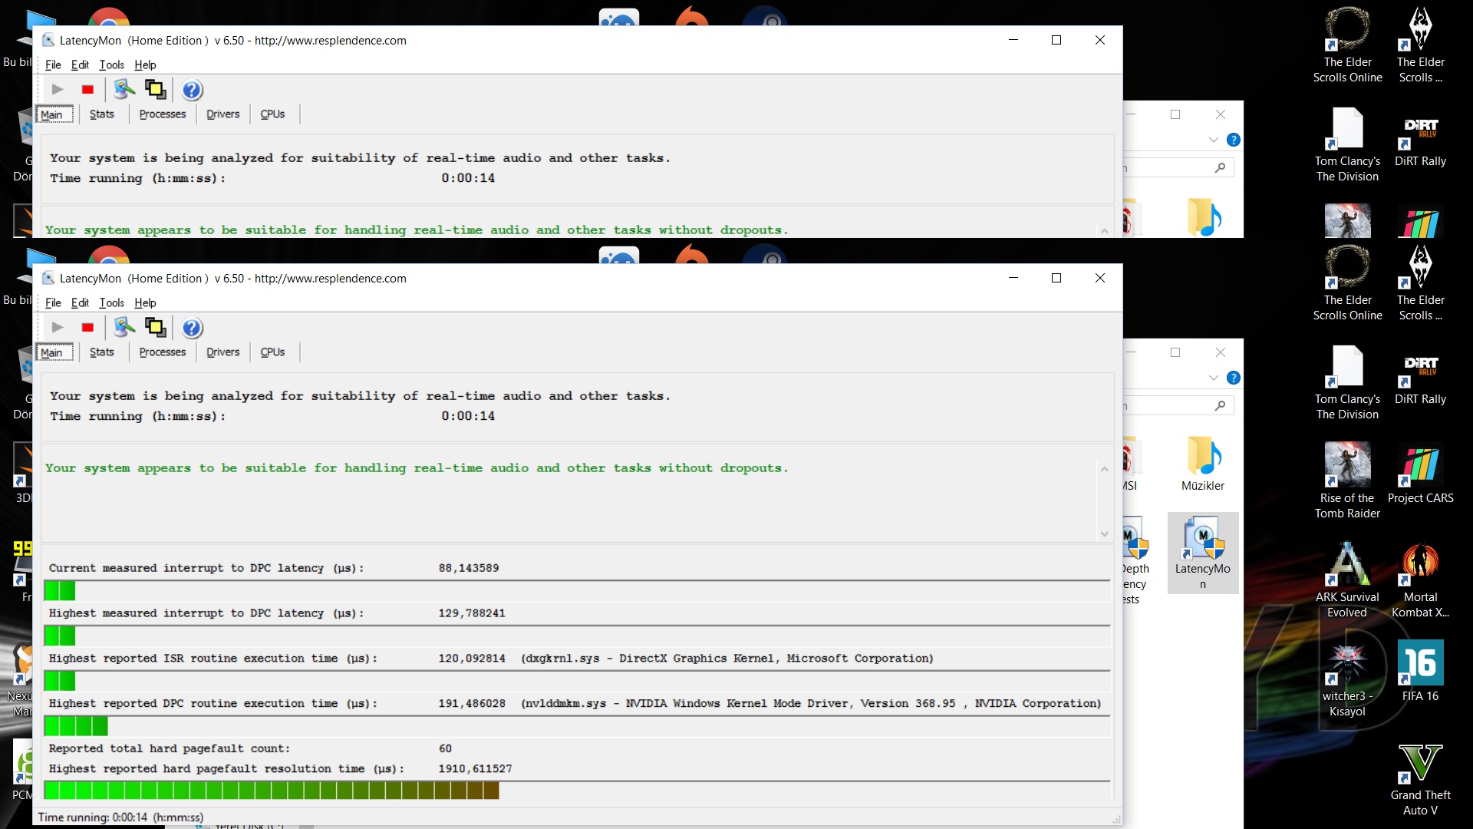Click the highest DPC routine execution time bar
Viewport: 1473px width, 829px height.
[577, 725]
